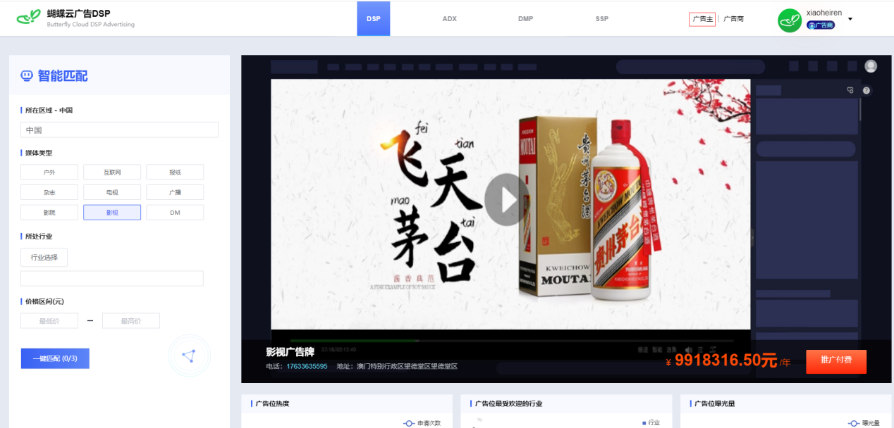Click the circular network graph icon
This screenshot has height=428, width=894.
189,355
